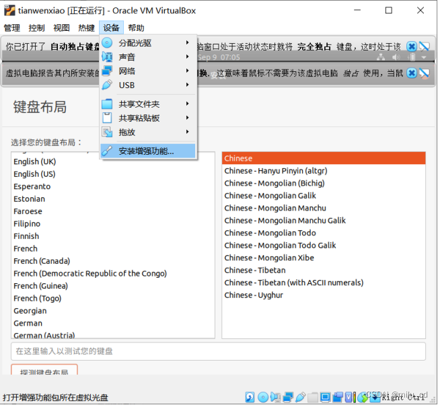Select French (Togo) layout
Screen dimensions: 438x405
pos(38,298)
